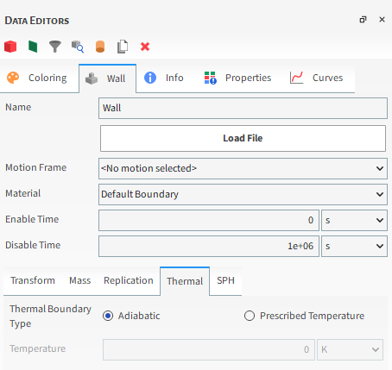This screenshot has height=370, width=392.
Task: Click the Name input field
Action: click(243, 108)
